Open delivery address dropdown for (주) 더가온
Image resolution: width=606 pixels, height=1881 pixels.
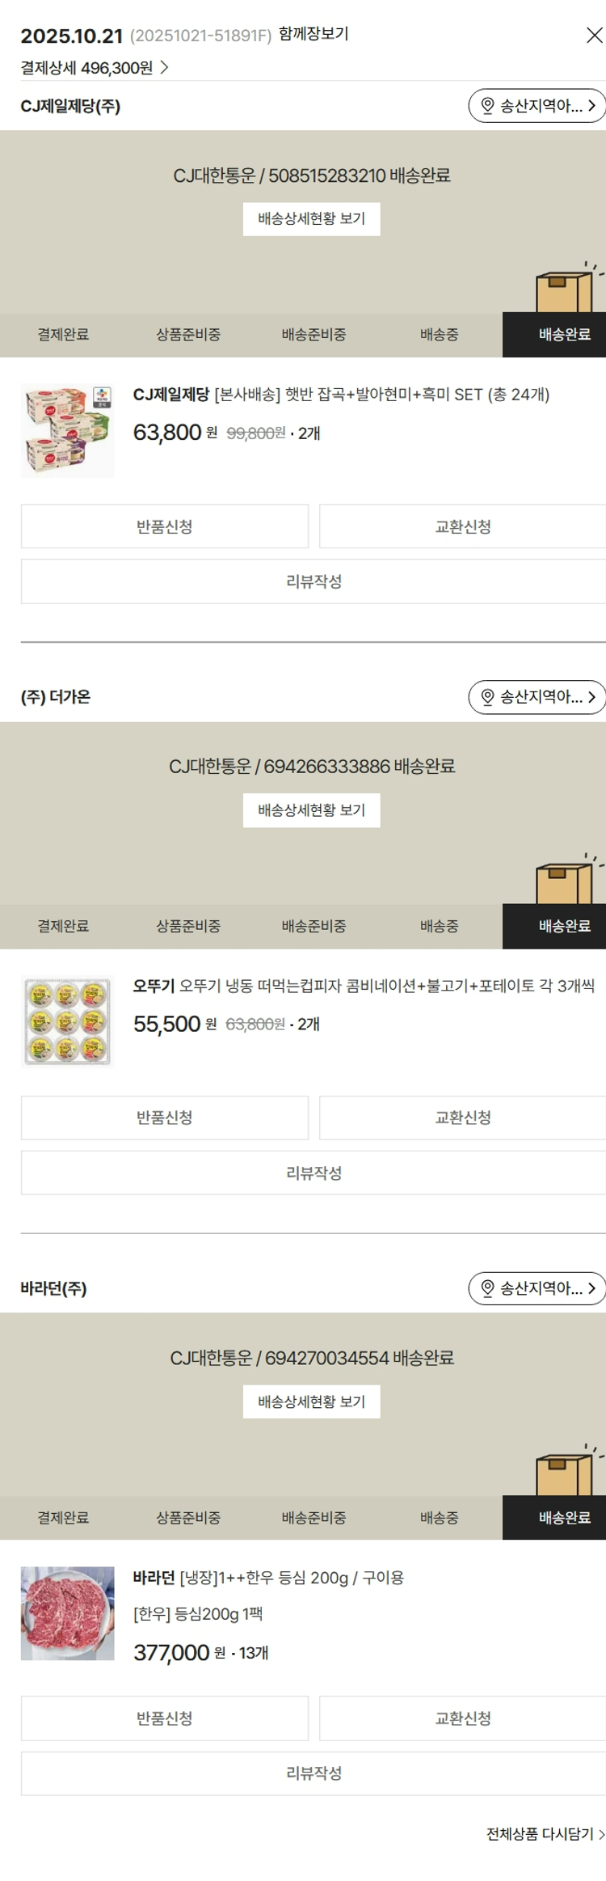(537, 697)
